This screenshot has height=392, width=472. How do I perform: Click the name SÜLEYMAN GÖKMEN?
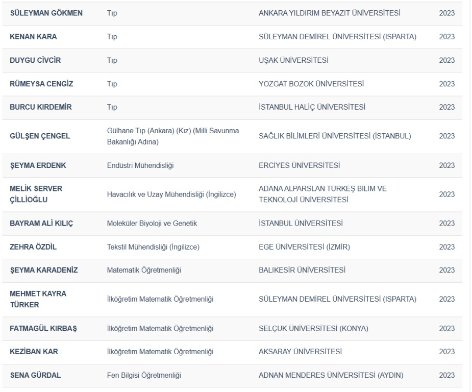46,13
